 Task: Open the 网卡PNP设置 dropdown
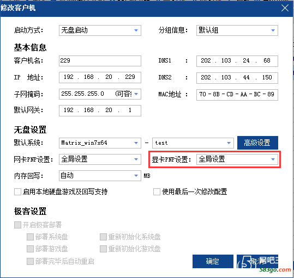point(100,159)
